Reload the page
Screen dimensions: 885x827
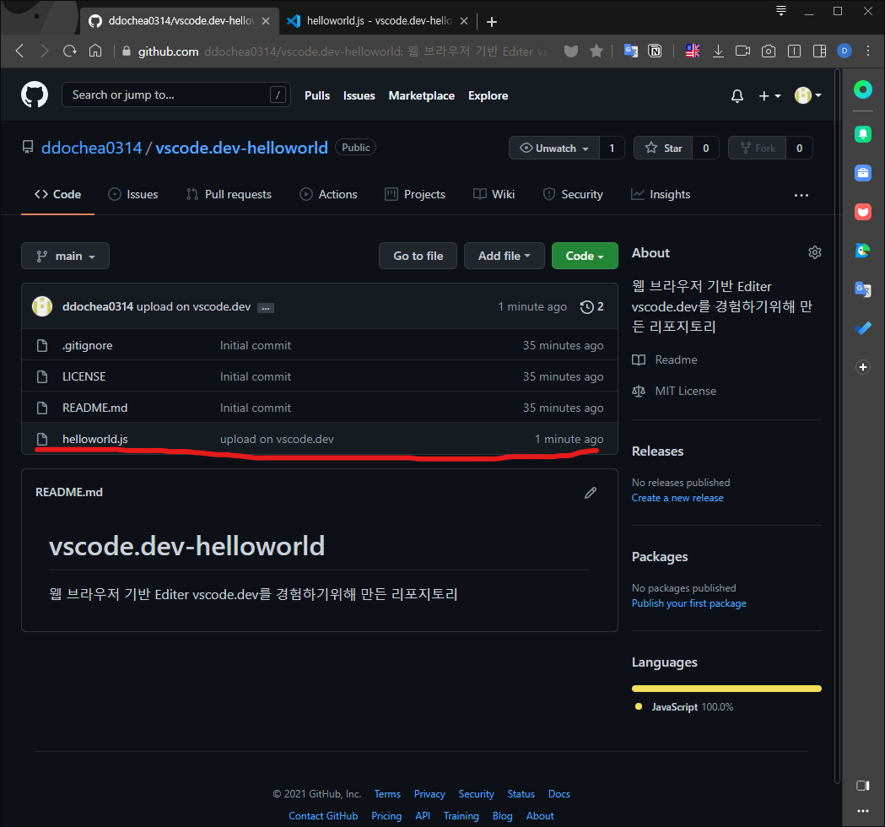tap(70, 51)
